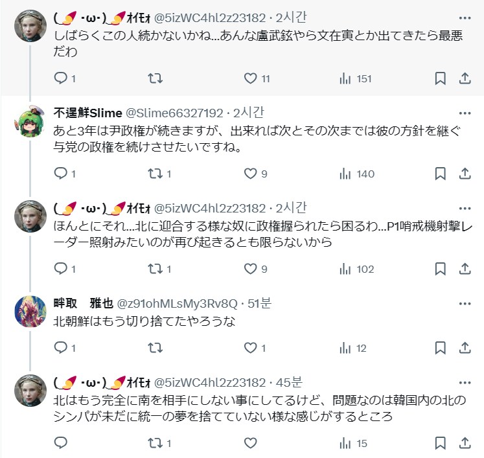This screenshot has height=458, width=484.
Task: Like the first tweet with 11 likes
Action: coord(251,78)
